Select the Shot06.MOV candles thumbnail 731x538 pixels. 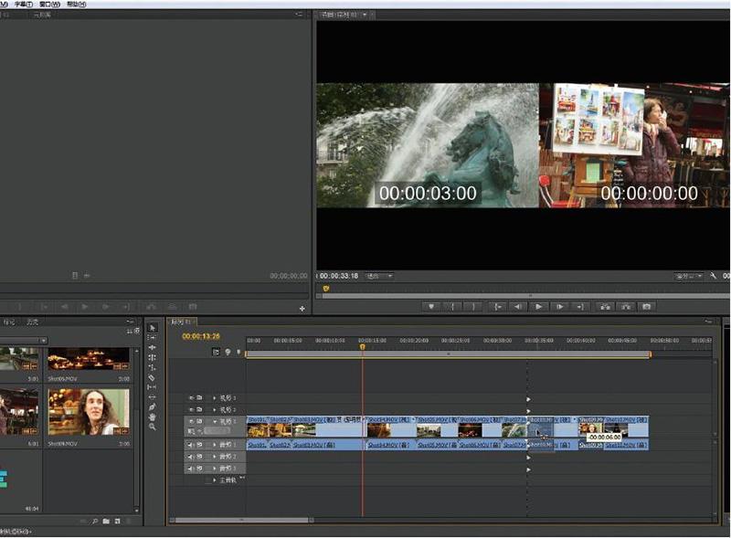click(x=89, y=359)
